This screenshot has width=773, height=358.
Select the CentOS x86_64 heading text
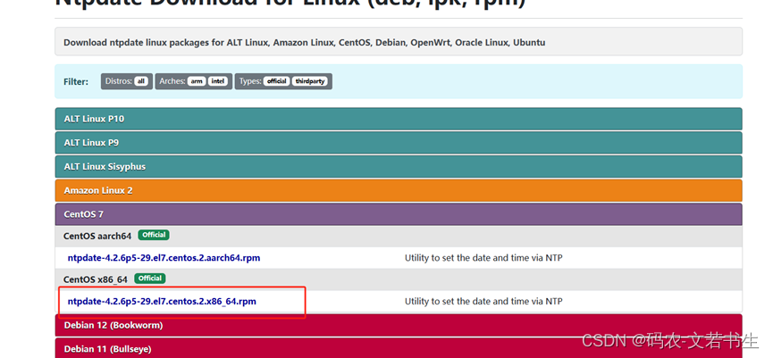pos(96,279)
